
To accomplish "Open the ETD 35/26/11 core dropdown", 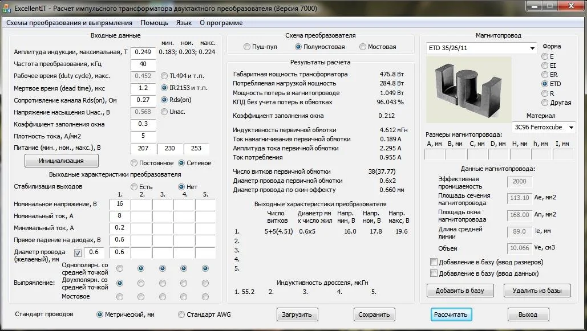I will click(x=532, y=48).
